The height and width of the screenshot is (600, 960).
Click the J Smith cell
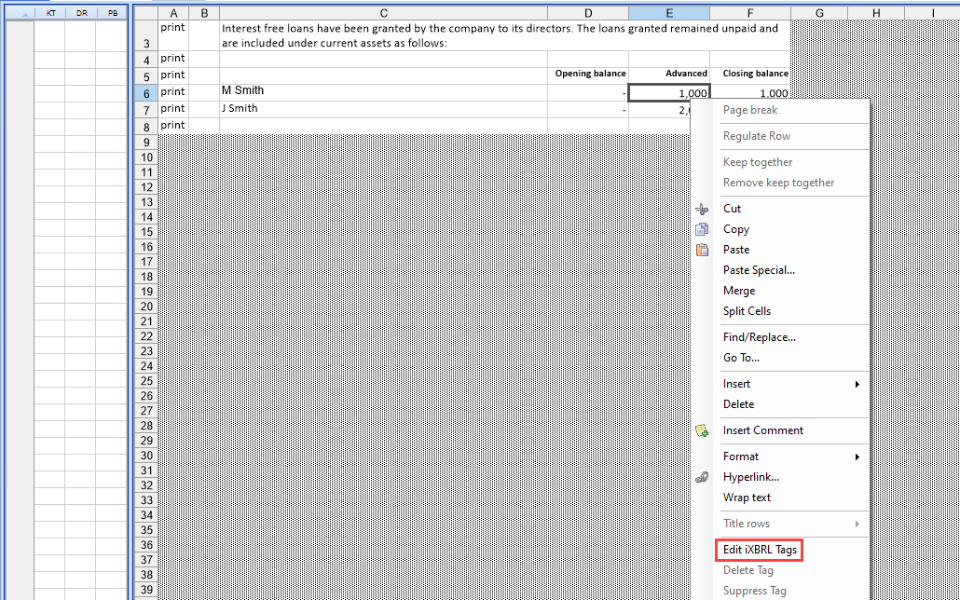point(383,109)
